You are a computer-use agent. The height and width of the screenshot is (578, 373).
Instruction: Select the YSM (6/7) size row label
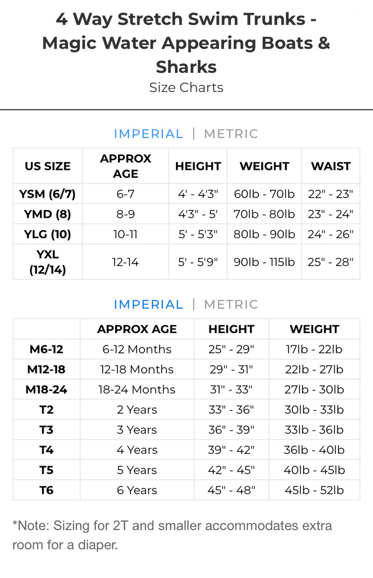pos(48,194)
